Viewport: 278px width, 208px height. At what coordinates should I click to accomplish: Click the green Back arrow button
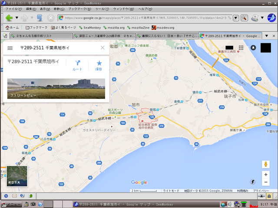click(x=9, y=18)
